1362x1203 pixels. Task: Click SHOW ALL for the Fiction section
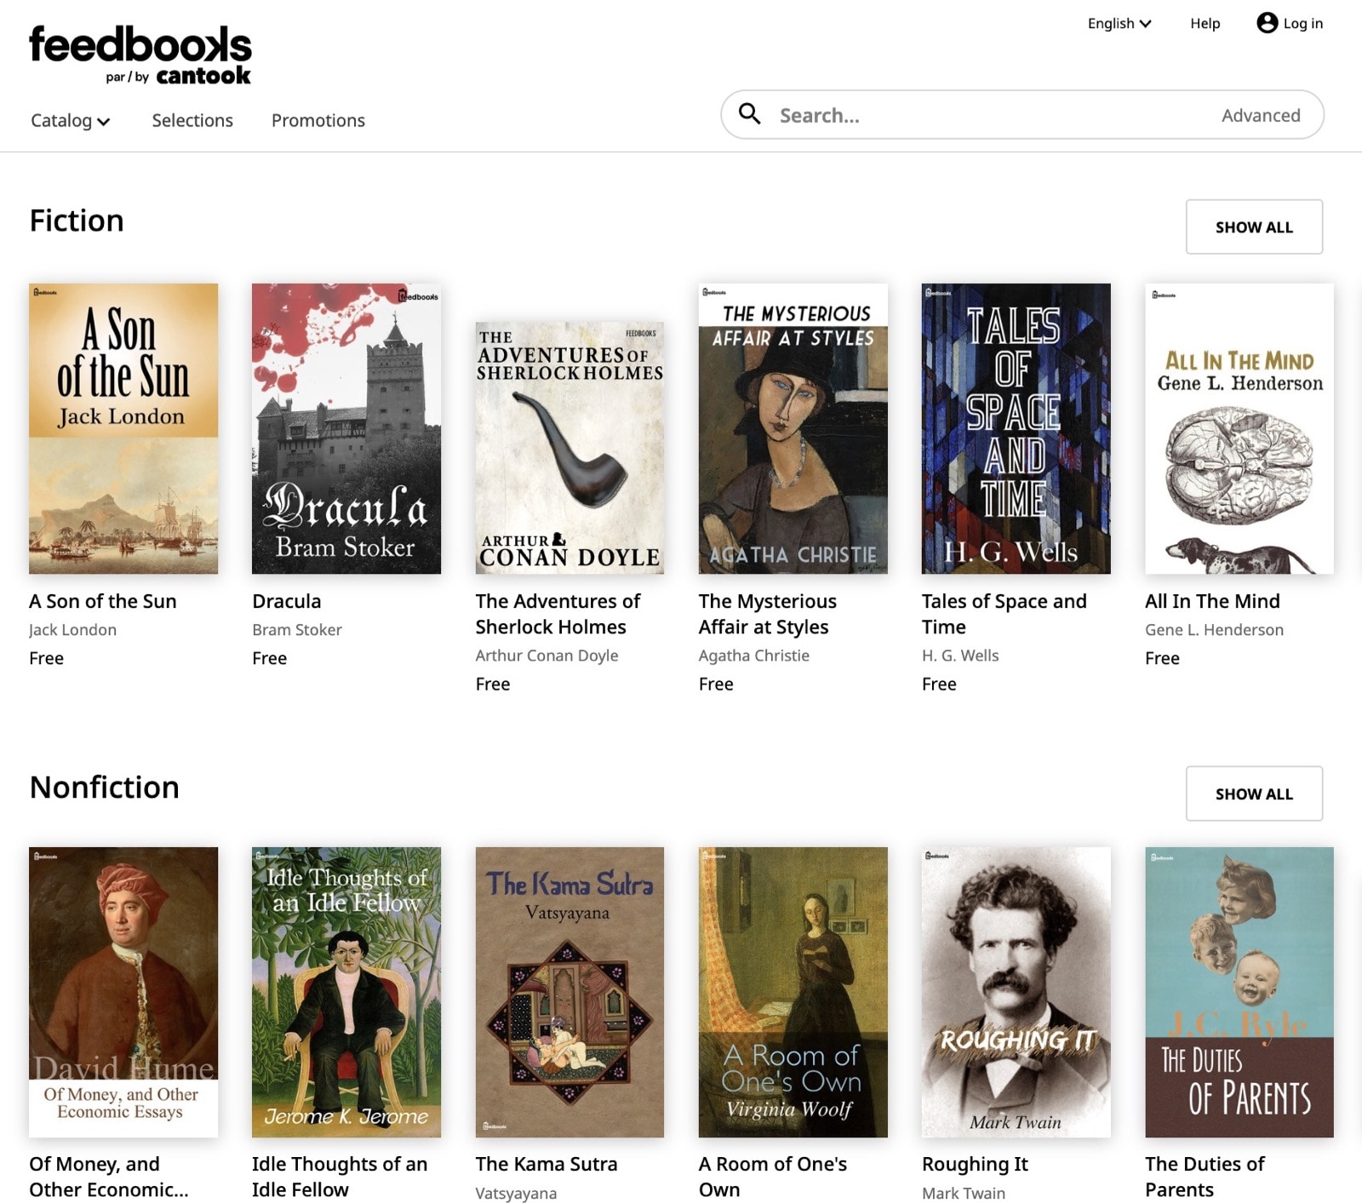(1254, 226)
